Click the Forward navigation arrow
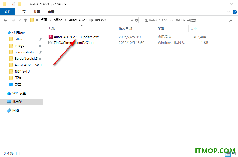Image resolution: width=238 pixels, height=157 pixels. pyautogui.click(x=14, y=20)
